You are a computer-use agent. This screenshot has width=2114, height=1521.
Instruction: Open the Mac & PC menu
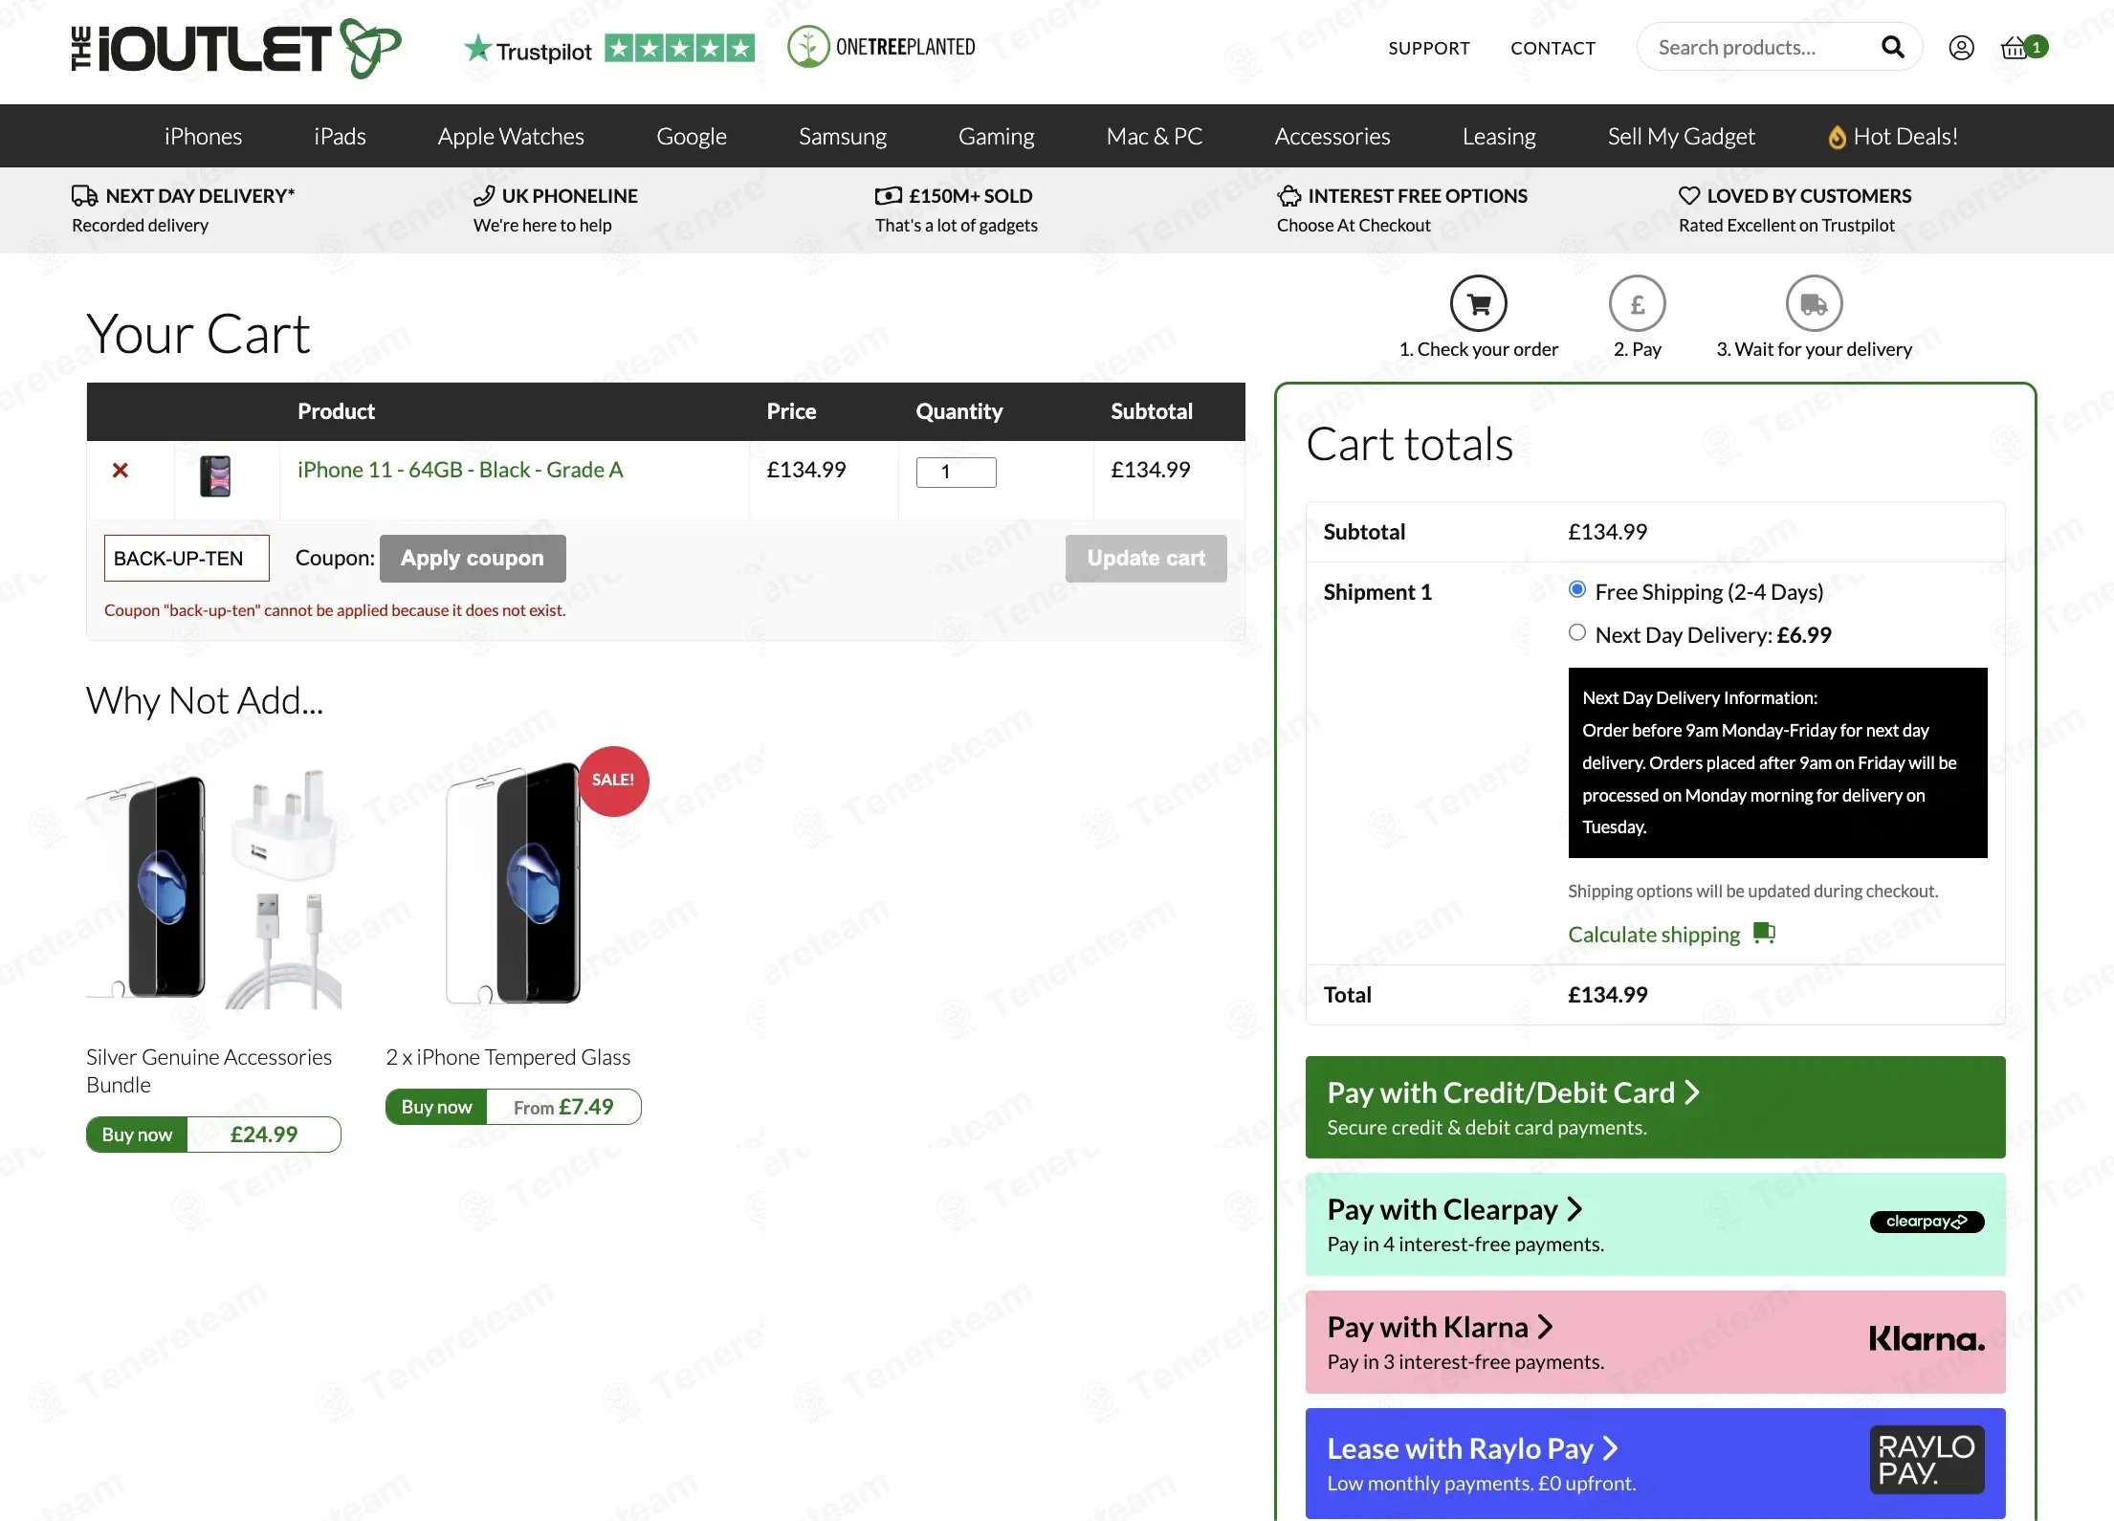coord(1154,137)
